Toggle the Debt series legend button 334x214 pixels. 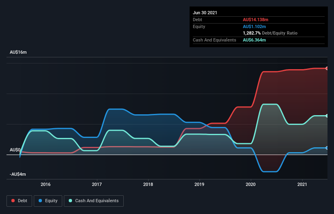point(20,201)
